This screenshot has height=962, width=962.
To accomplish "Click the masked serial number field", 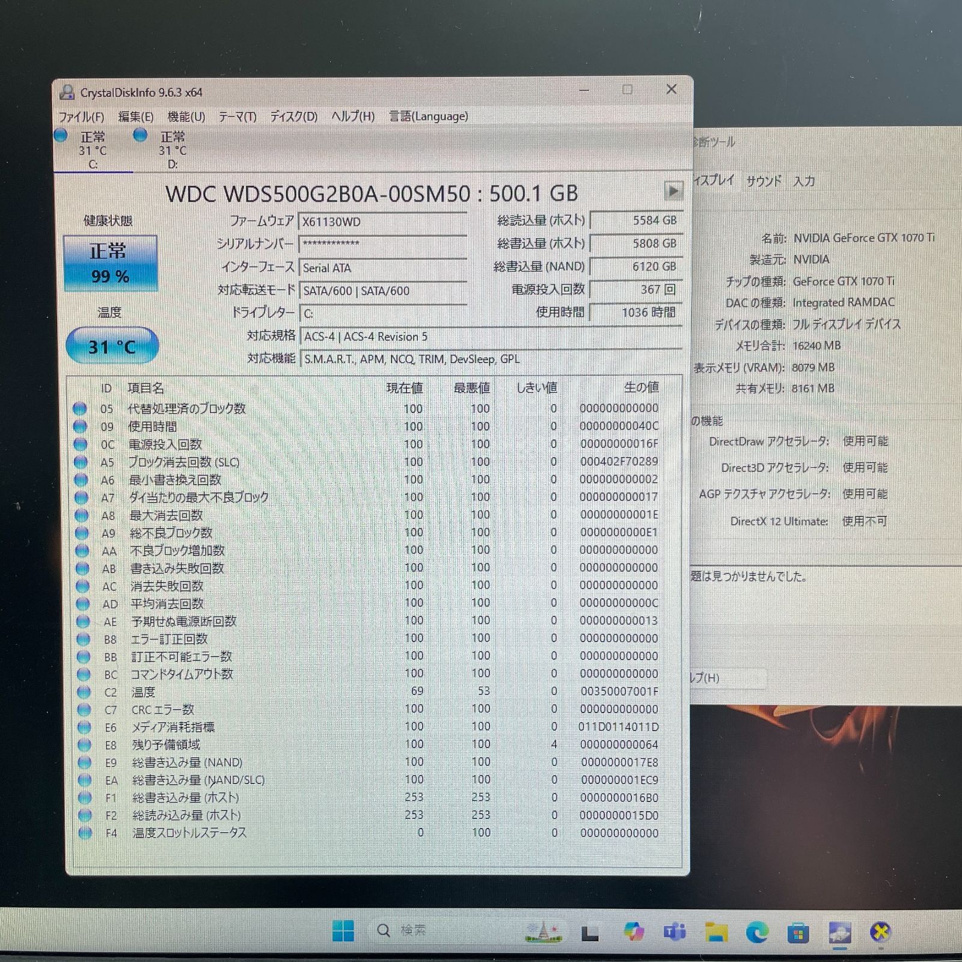I will (x=382, y=244).
